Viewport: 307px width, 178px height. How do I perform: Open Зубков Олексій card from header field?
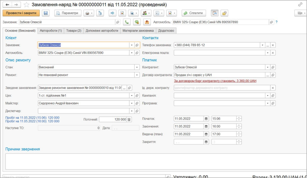(118, 22)
